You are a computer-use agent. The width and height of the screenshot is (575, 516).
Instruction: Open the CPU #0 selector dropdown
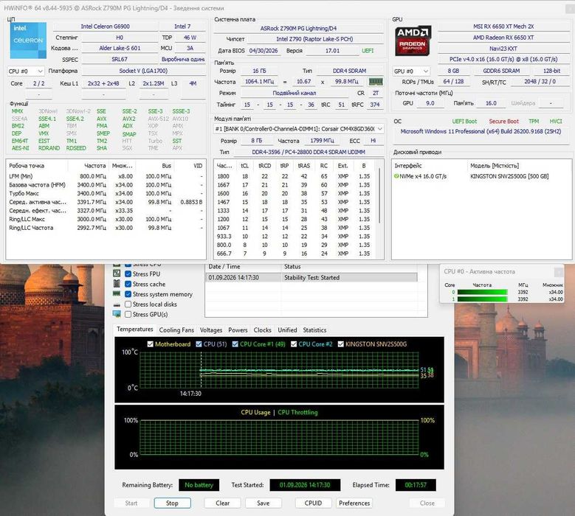26,71
